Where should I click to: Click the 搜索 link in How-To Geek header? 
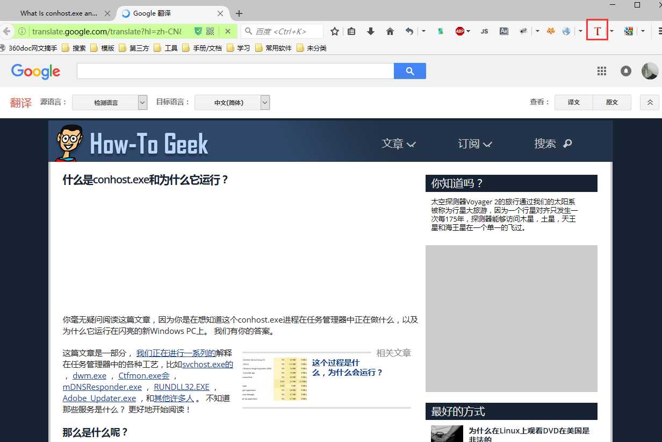click(x=553, y=144)
